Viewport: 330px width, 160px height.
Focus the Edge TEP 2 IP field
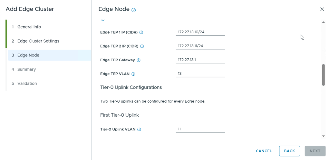click(x=200, y=46)
